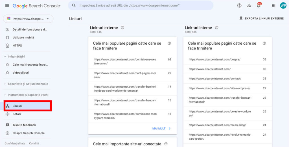Screen dimensions: 289x147
Task: Open the help question mark icon
Action: [x=239, y=6]
